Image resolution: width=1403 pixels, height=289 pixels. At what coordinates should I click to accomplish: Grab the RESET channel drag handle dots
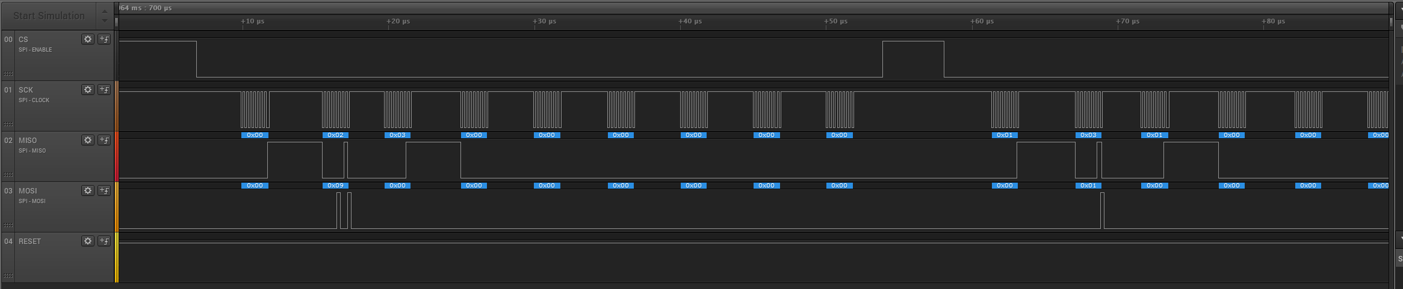tap(8, 276)
